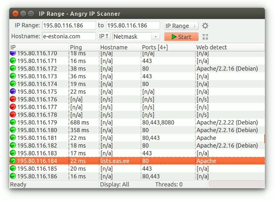The image size is (279, 200).
Task: Sort by the Ping column header
Action: tap(84, 47)
